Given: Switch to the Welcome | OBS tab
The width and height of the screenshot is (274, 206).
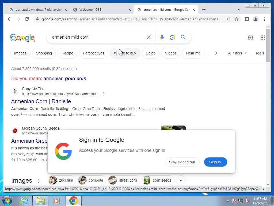Looking at the screenshot, I should [x=102, y=10].
